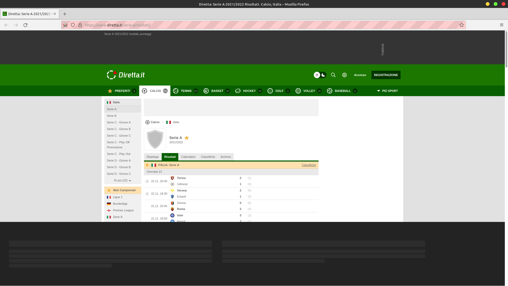Click the Firefox reload button
The height and width of the screenshot is (286, 508).
click(x=25, y=25)
